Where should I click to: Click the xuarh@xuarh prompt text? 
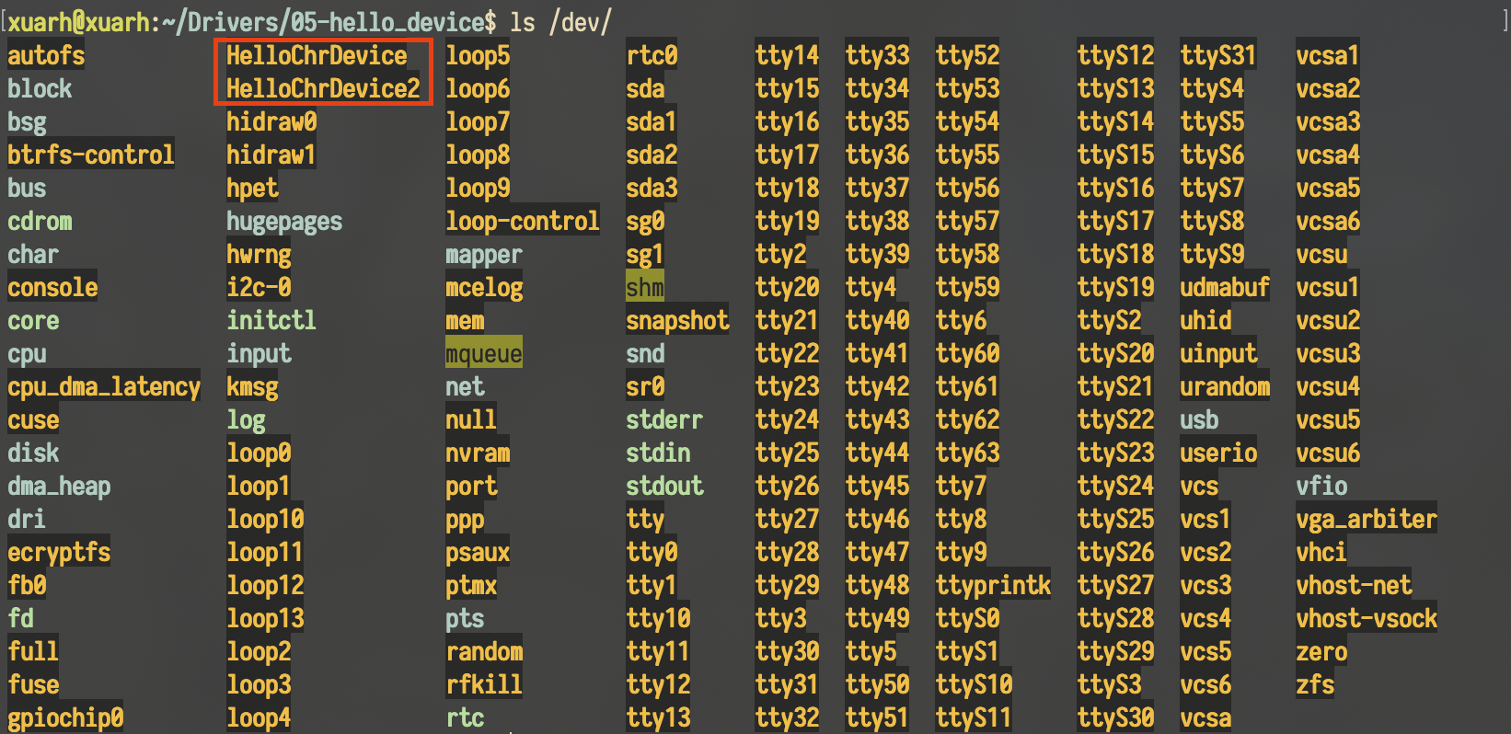click(x=84, y=22)
